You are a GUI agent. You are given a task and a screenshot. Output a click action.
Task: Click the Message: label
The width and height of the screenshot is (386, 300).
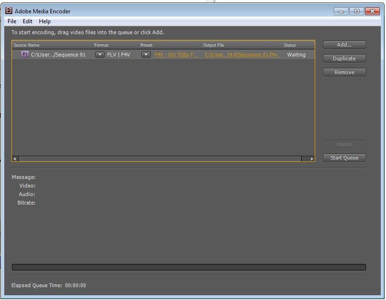coord(24,177)
